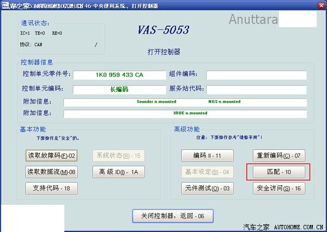Close the window with red X button
327x232 pixels.
[x=322, y=6]
